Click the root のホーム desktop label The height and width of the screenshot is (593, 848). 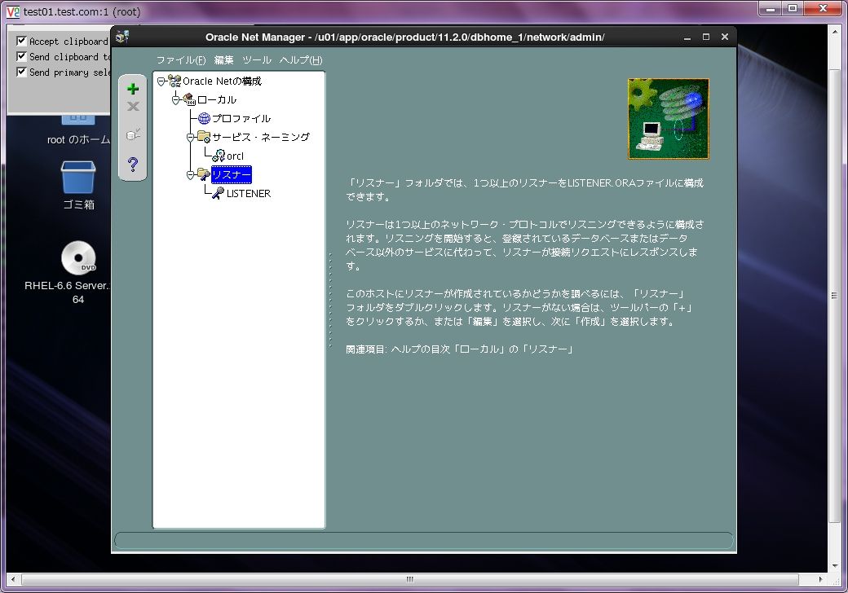click(x=78, y=139)
